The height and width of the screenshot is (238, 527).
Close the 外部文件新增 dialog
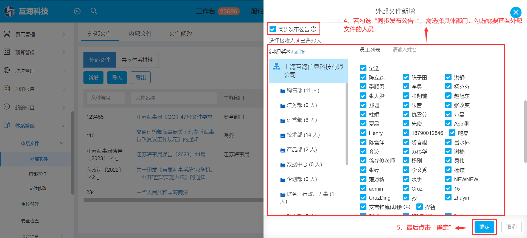tap(516, 12)
